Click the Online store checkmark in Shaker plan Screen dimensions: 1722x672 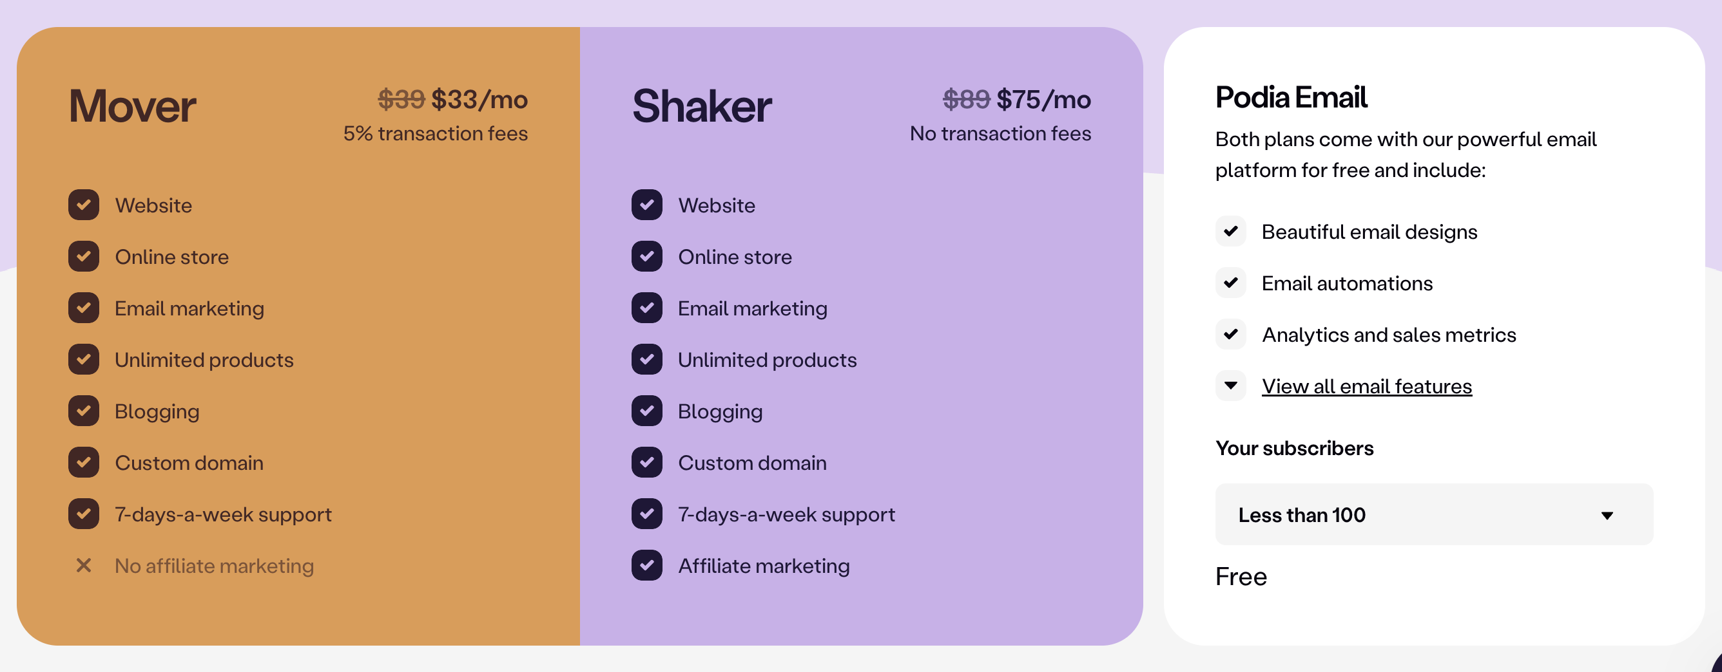tap(646, 257)
